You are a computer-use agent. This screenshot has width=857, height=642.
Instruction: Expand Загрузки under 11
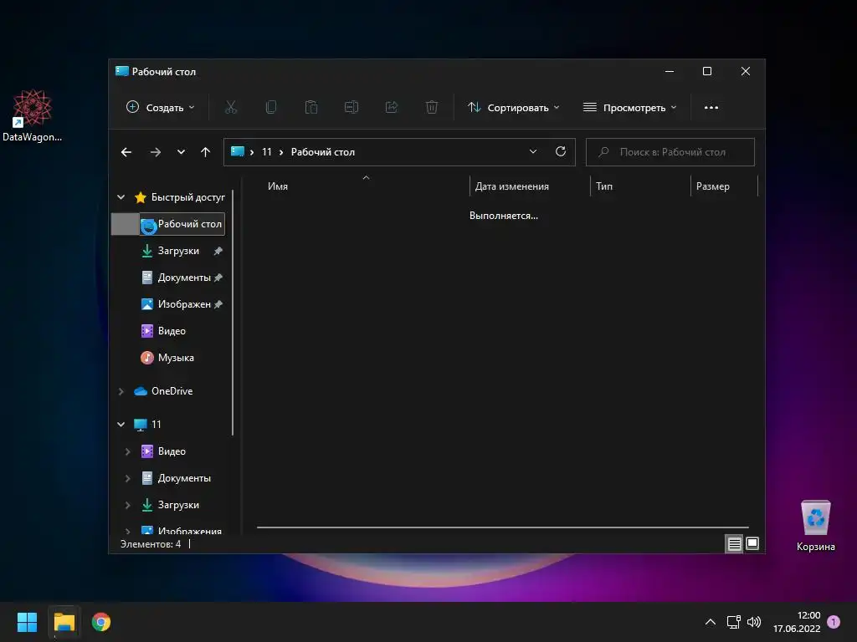[127, 505]
